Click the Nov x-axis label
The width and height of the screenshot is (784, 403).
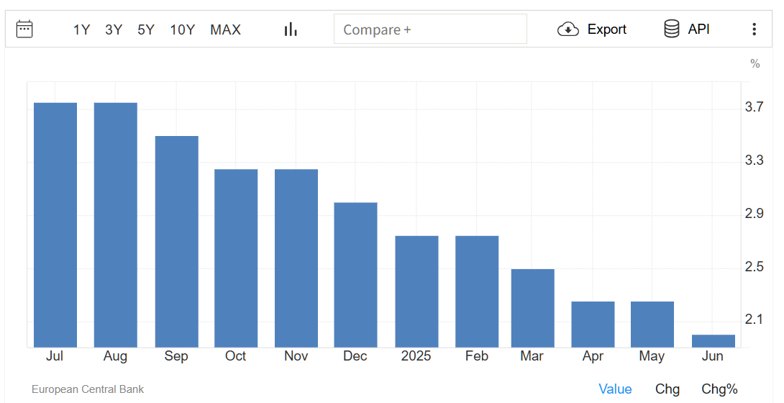tap(296, 356)
